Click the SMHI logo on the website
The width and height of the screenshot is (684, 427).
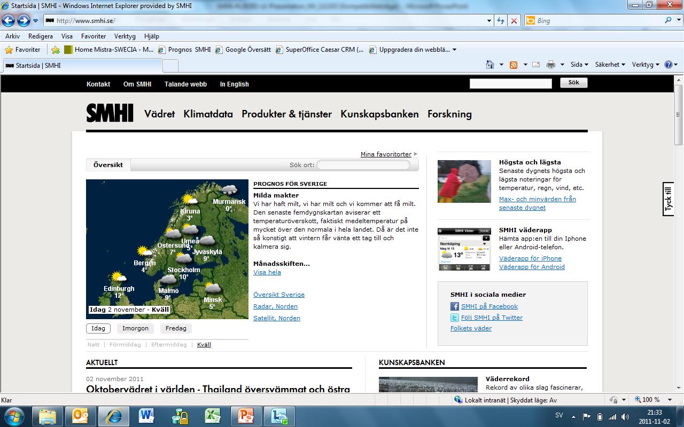coord(110,113)
